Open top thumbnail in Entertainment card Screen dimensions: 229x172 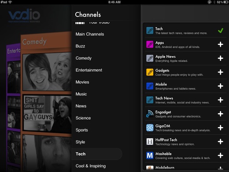(14, 77)
